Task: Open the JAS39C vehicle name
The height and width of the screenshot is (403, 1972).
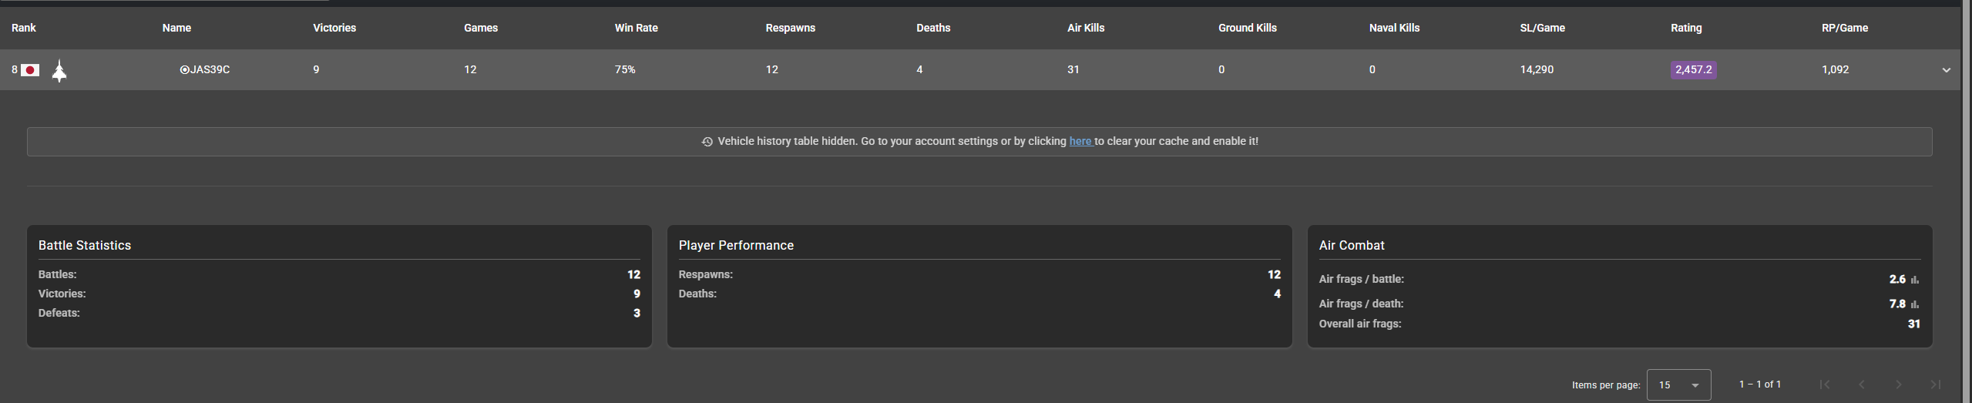Action: click(x=209, y=69)
